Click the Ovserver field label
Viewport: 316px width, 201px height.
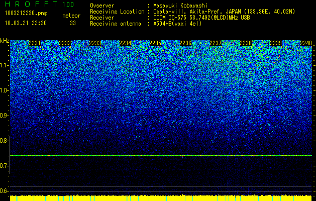102,6
